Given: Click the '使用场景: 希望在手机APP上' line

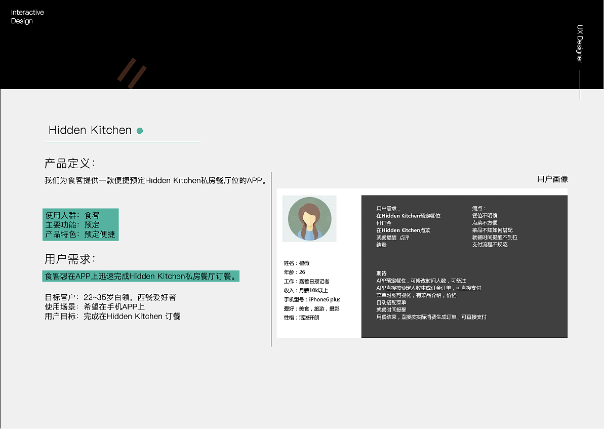Looking at the screenshot, I should tap(95, 306).
